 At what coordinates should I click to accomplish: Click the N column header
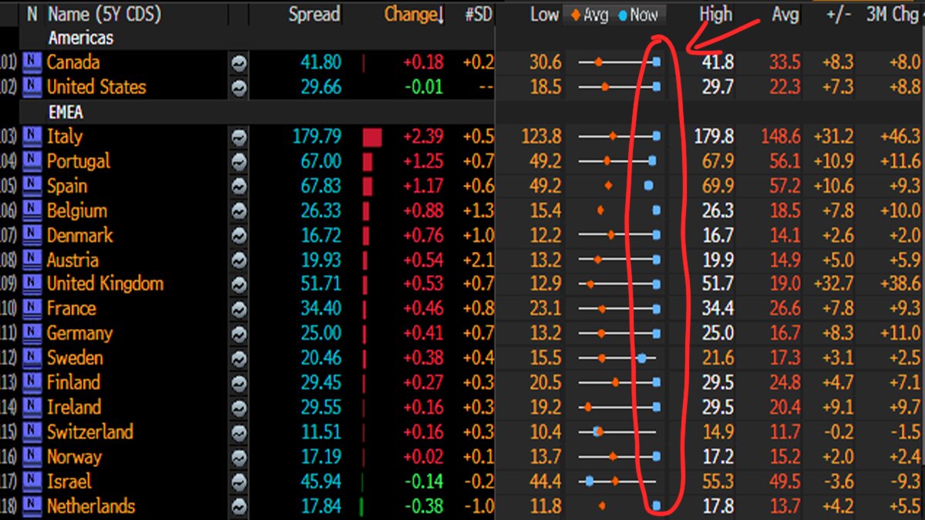(x=32, y=15)
